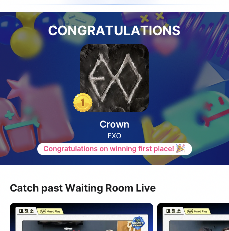Click the 대친소 label on second thumbnail
This screenshot has height=231, width=229.
[174, 211]
